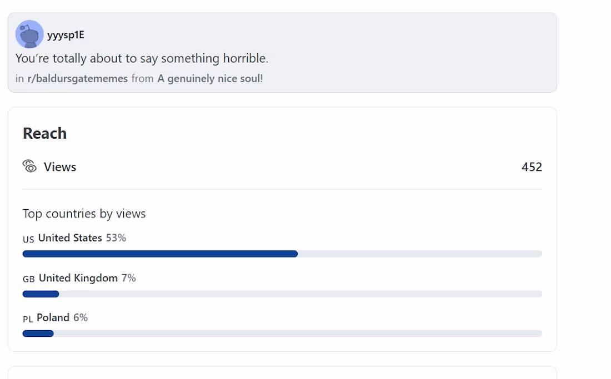This screenshot has width=611, height=379.
Task: Select the Views label
Action: [x=60, y=167]
